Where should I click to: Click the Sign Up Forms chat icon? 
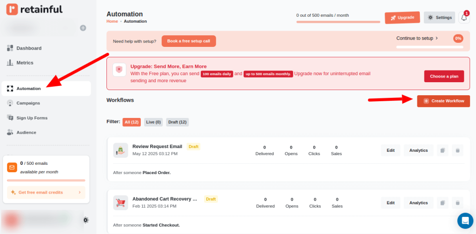point(10,117)
